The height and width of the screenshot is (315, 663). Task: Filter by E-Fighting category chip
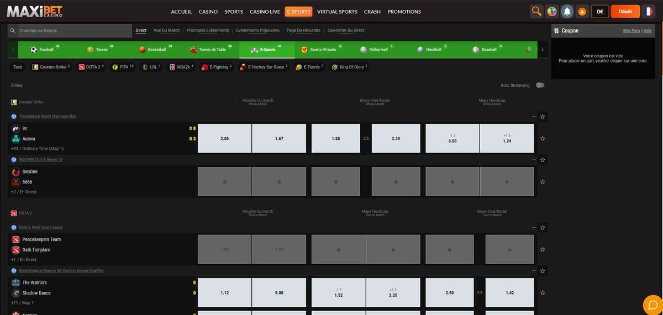pyautogui.click(x=217, y=67)
